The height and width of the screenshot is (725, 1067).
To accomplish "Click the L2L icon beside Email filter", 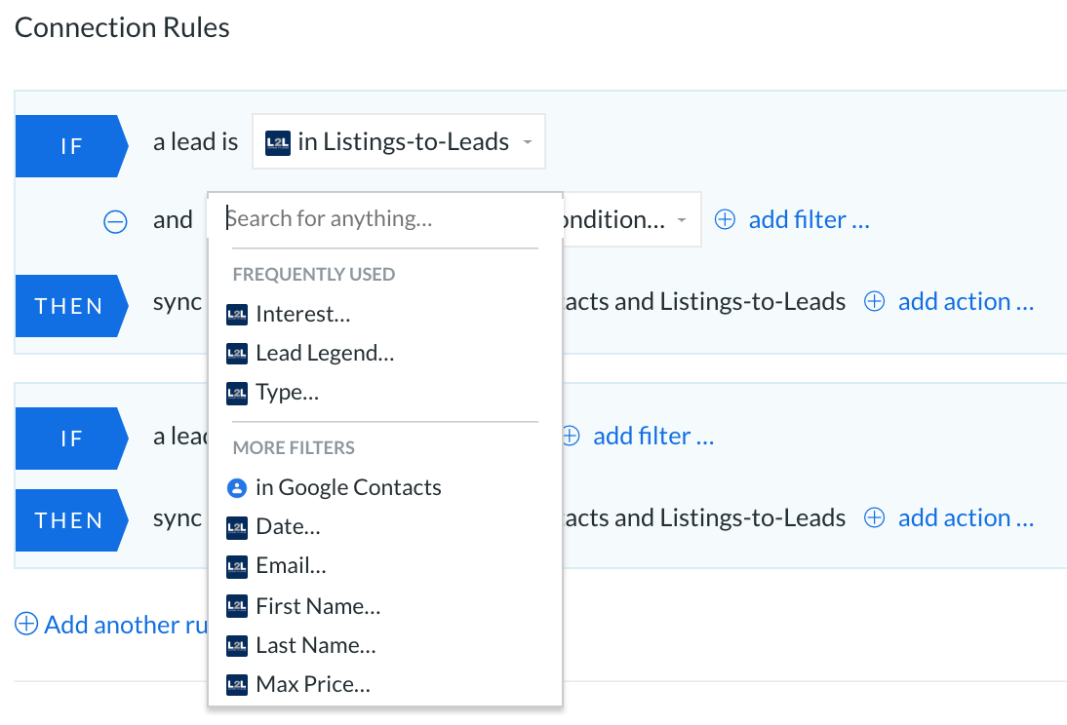I will [237, 566].
